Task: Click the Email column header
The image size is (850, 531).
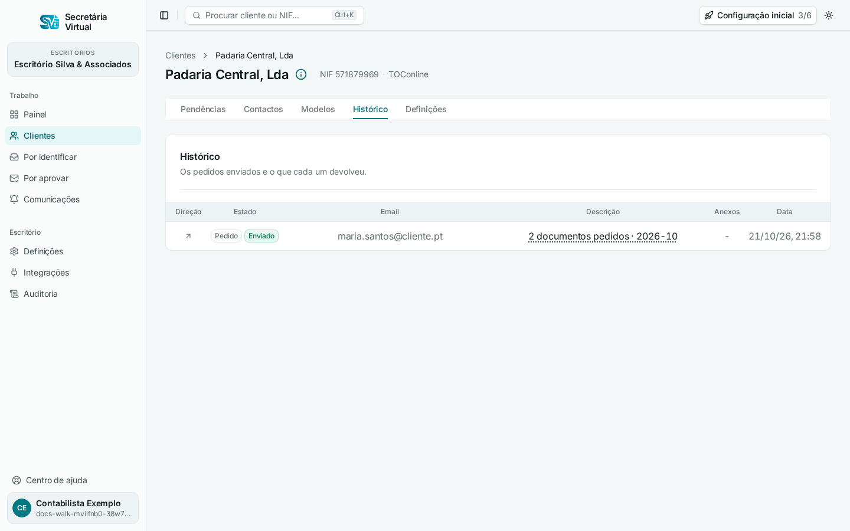Action: pyautogui.click(x=390, y=212)
